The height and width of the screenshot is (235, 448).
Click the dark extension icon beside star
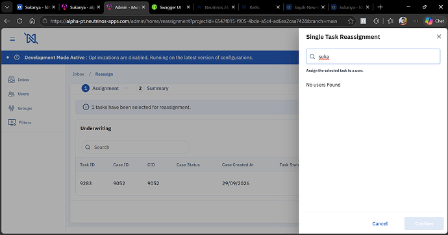pyautogui.click(x=363, y=21)
